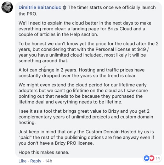Click the paragraph beginning "We'll need to explain"
The height and width of the screenshot is (165, 164).
85,29
